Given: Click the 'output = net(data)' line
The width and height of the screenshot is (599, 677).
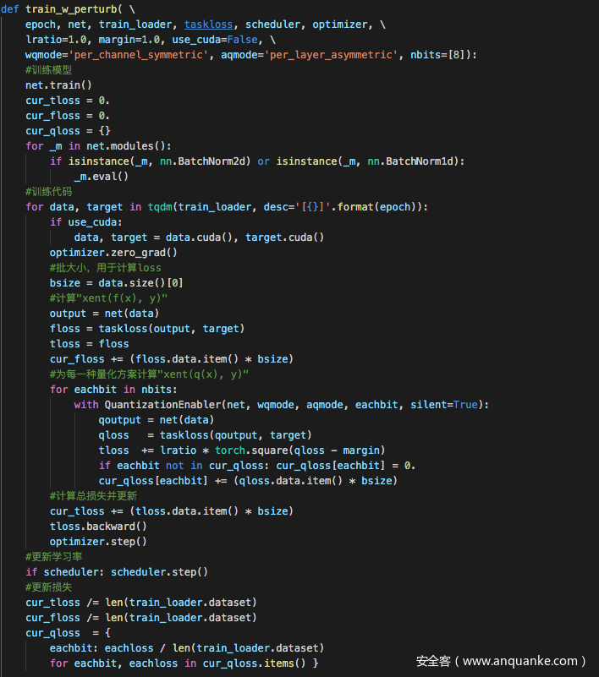Looking at the screenshot, I should 104,314.
